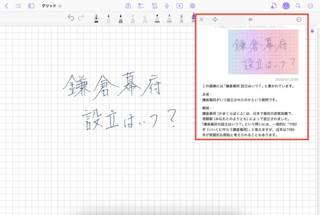Select the wavy line pen tool
The width and height of the screenshot is (320, 215).
point(157,18)
